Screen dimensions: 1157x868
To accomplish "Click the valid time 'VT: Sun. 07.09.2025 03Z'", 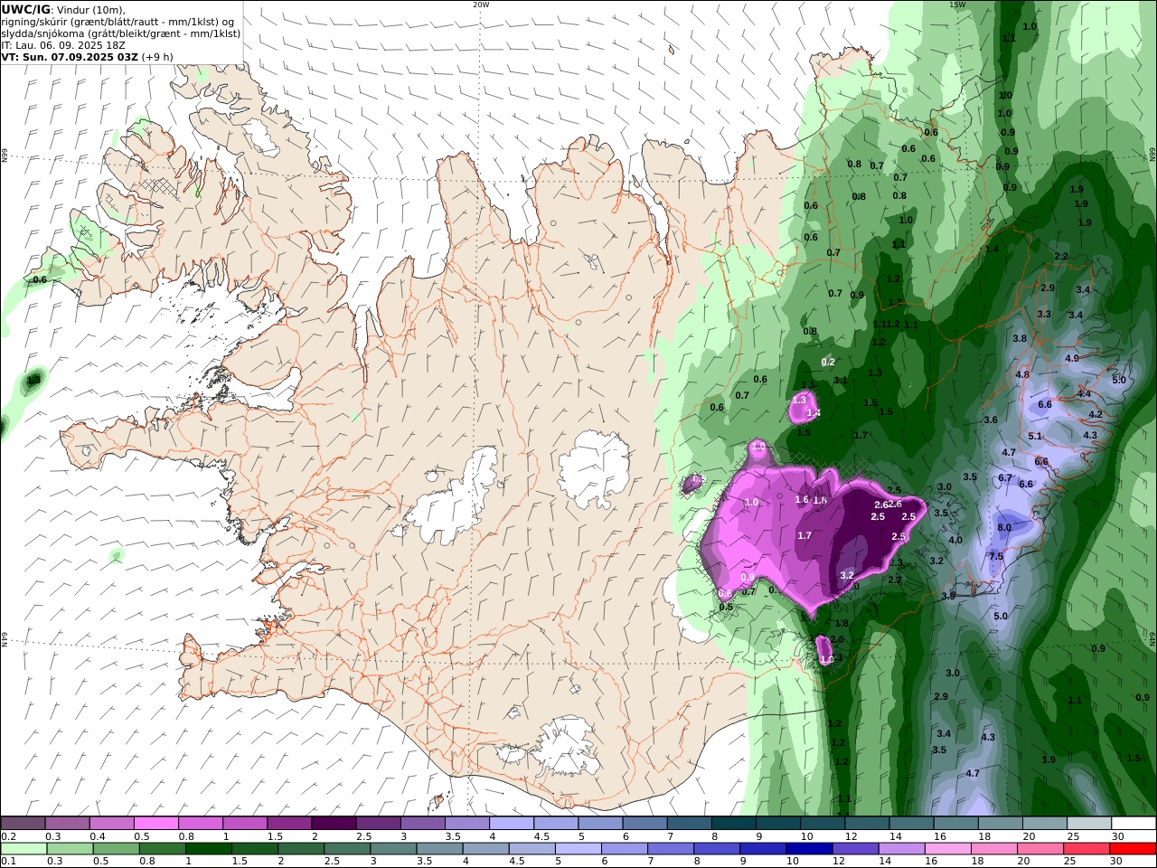I will [69, 56].
